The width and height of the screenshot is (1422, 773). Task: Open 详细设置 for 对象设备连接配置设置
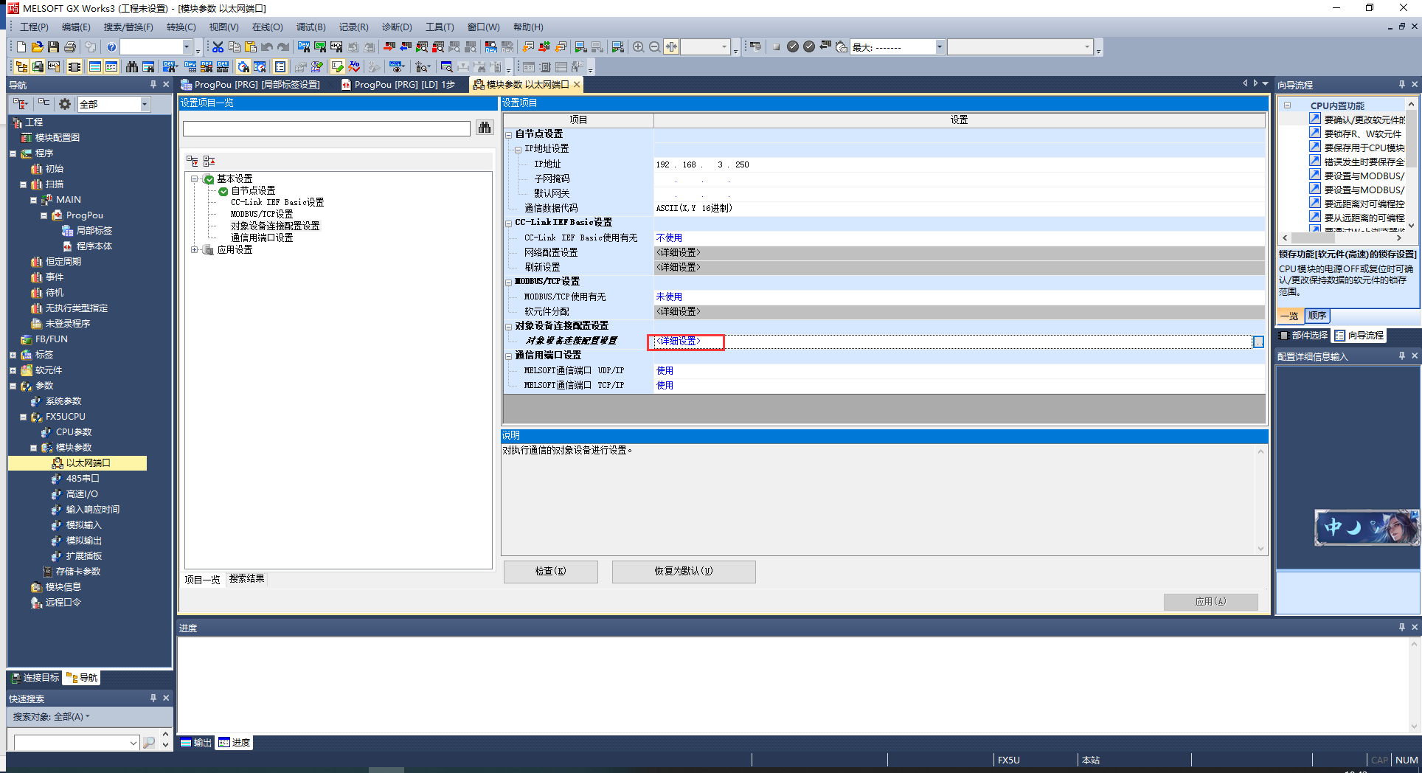679,342
